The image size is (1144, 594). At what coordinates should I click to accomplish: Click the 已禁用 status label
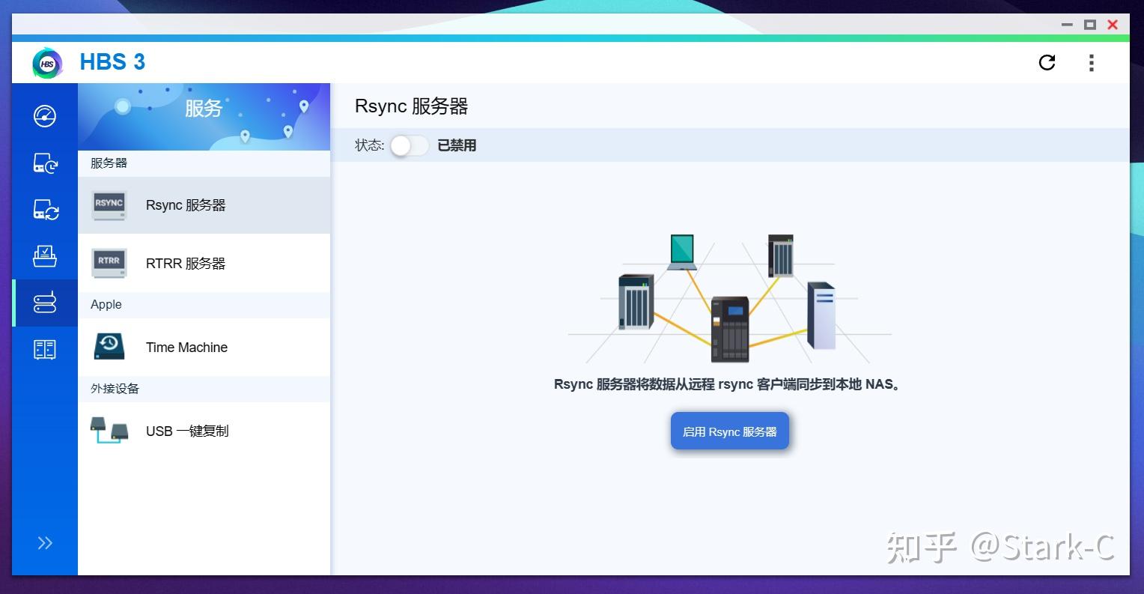click(x=455, y=145)
